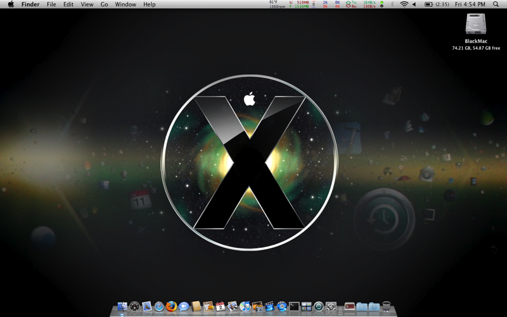Screen dimensions: 507x317
Task: Launch iTunes from the Dock
Action: 245,306
